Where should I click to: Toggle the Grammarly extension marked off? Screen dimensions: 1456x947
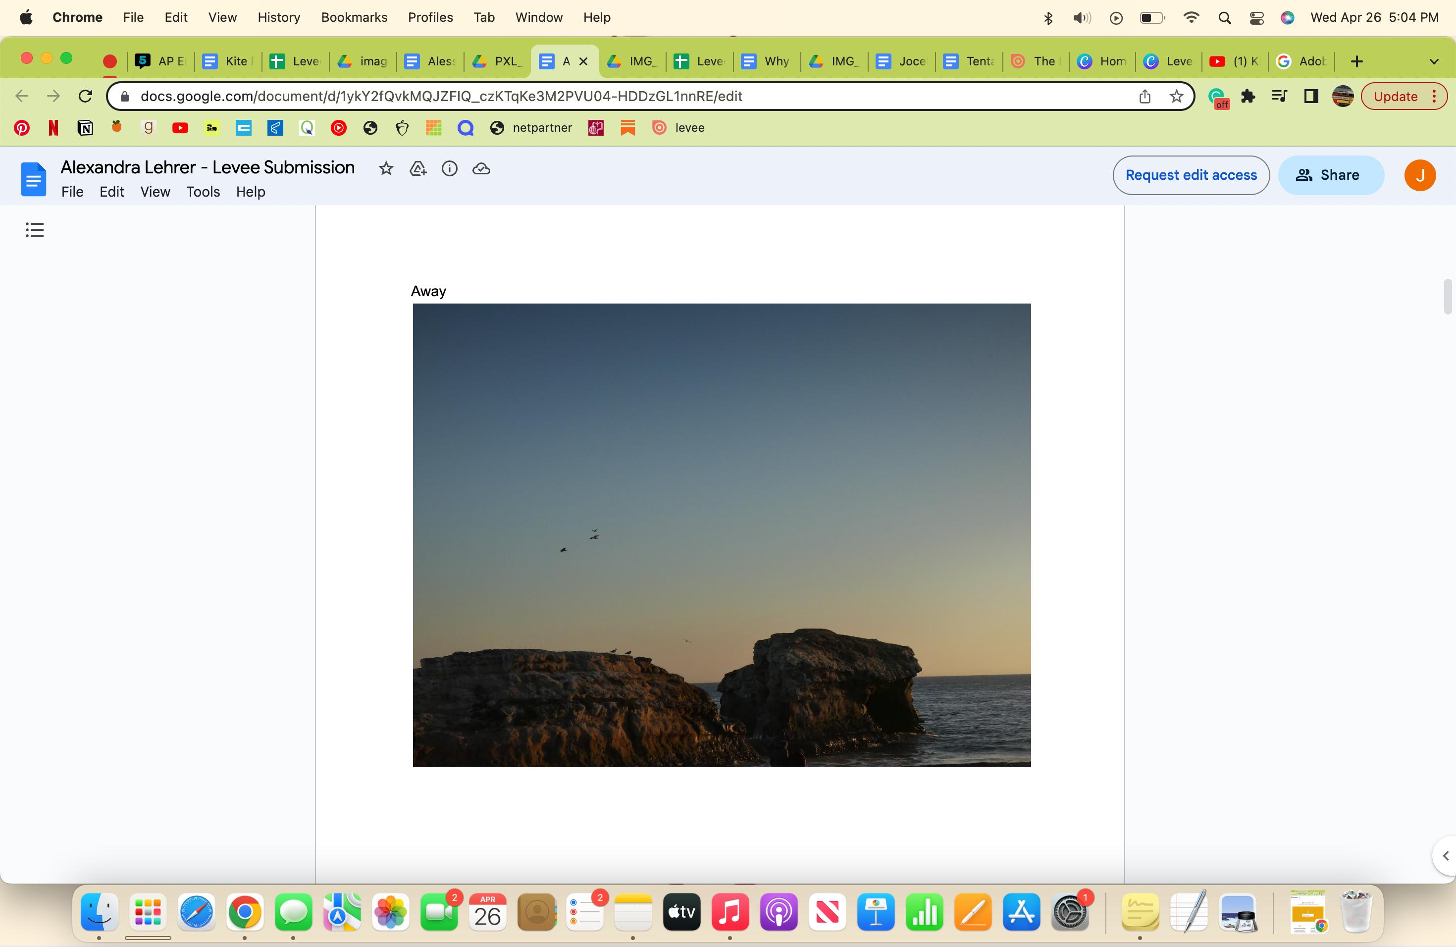coord(1217,97)
